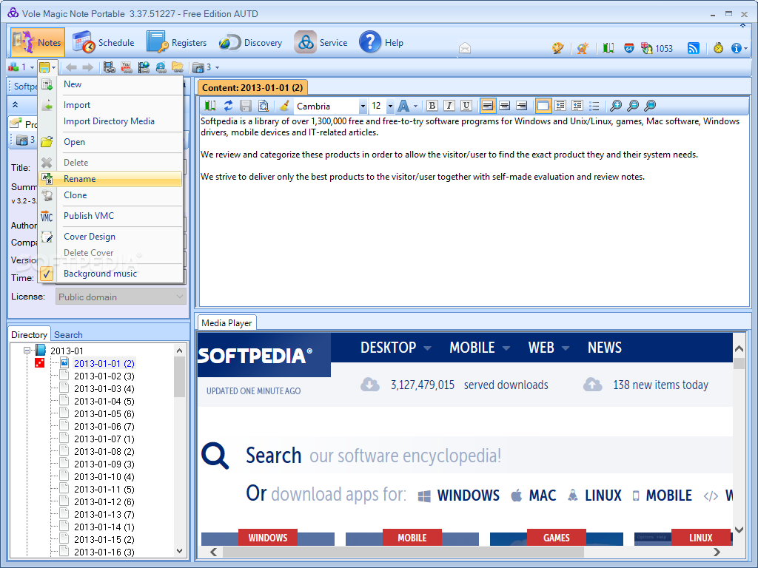Choose Import Directory Media from the menu
The image size is (758, 568).
coord(111,121)
